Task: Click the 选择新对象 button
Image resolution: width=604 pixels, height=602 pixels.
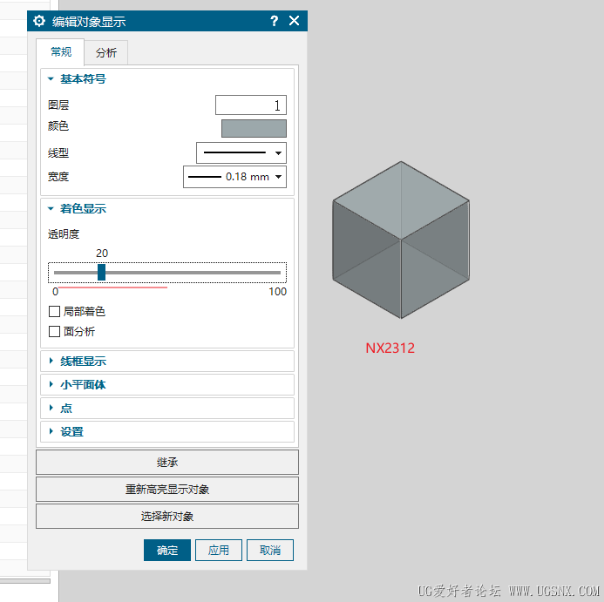Action: (167, 516)
